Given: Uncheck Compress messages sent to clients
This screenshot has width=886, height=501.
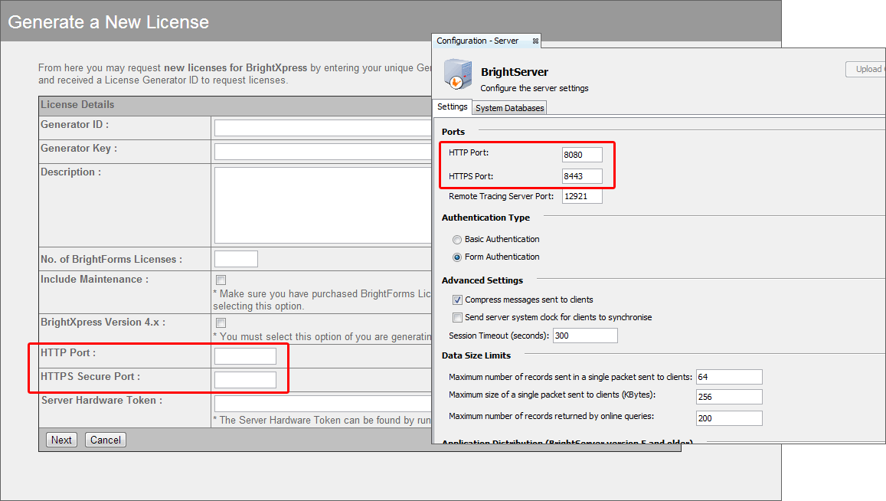Looking at the screenshot, I should pos(457,300).
